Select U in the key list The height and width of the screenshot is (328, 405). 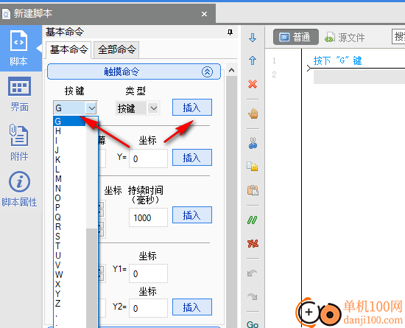(69, 255)
